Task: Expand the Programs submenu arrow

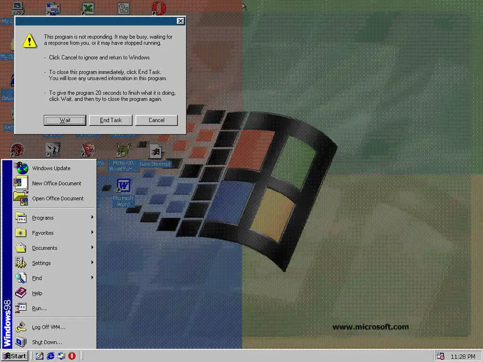Action: 92,217
